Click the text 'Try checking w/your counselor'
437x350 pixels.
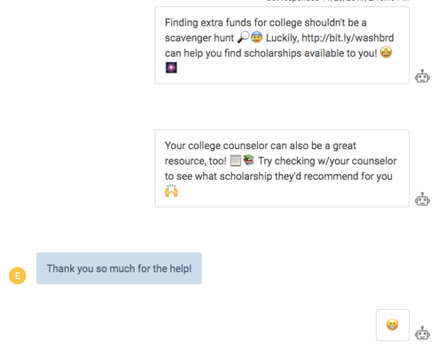[327, 161]
